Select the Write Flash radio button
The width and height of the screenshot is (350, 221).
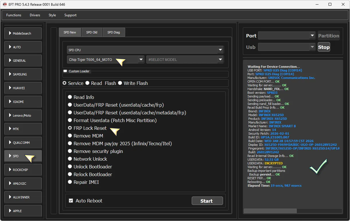tap(120, 83)
